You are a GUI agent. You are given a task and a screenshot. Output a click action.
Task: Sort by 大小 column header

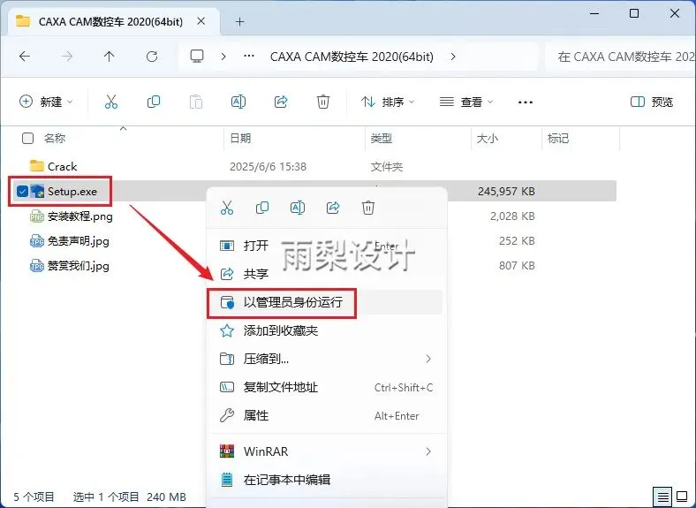(x=488, y=138)
